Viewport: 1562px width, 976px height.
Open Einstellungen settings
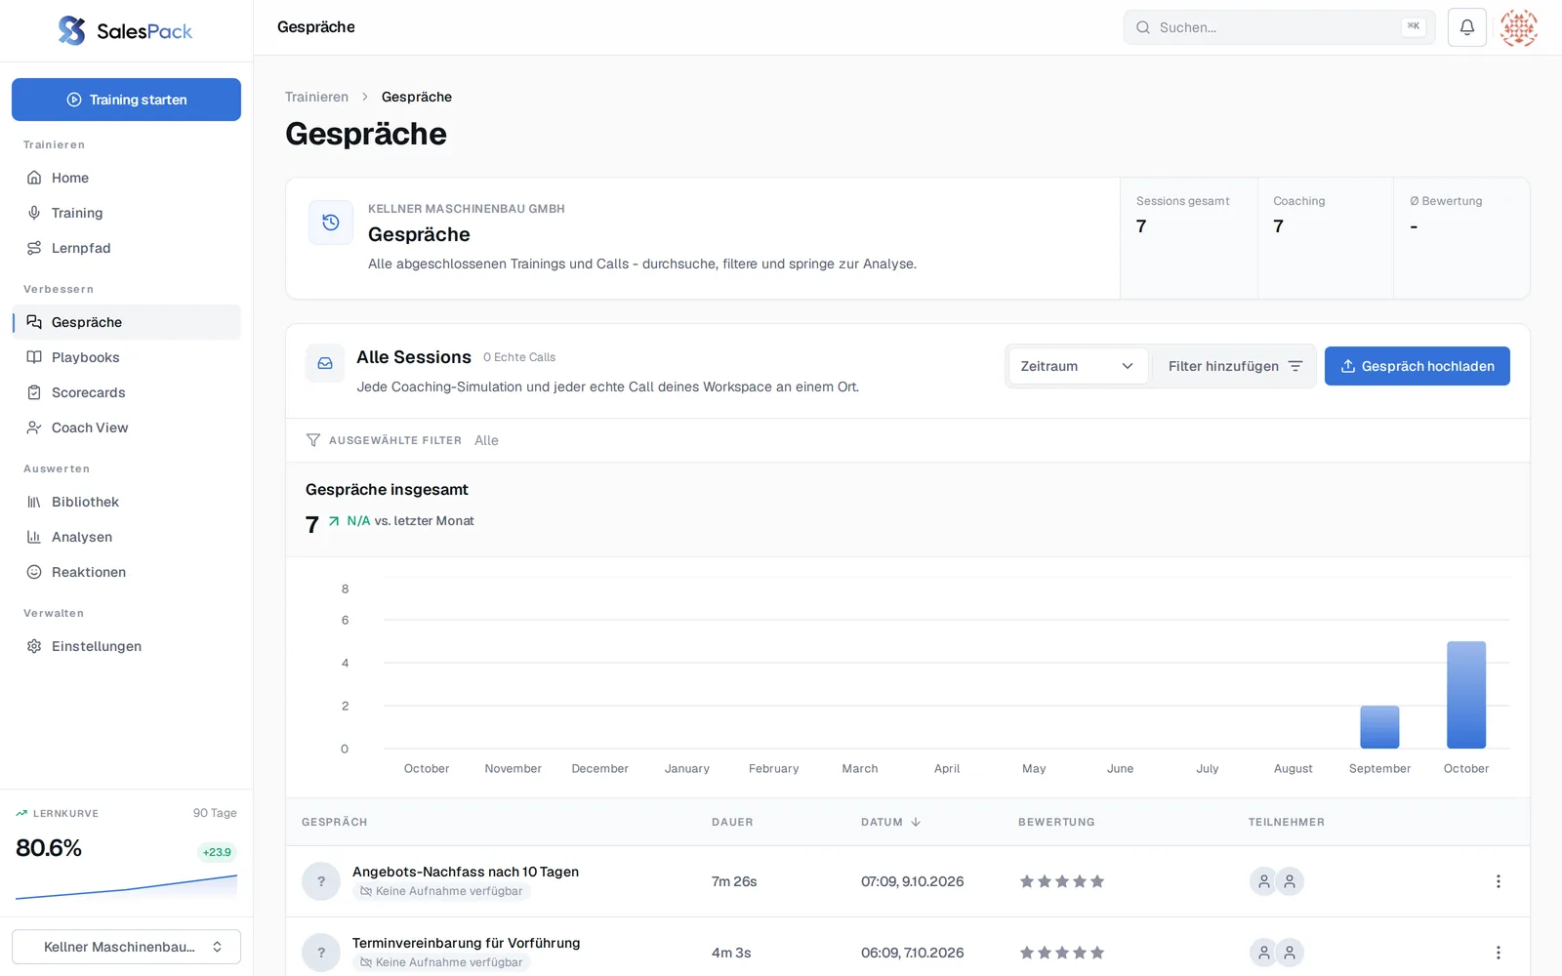point(126,646)
